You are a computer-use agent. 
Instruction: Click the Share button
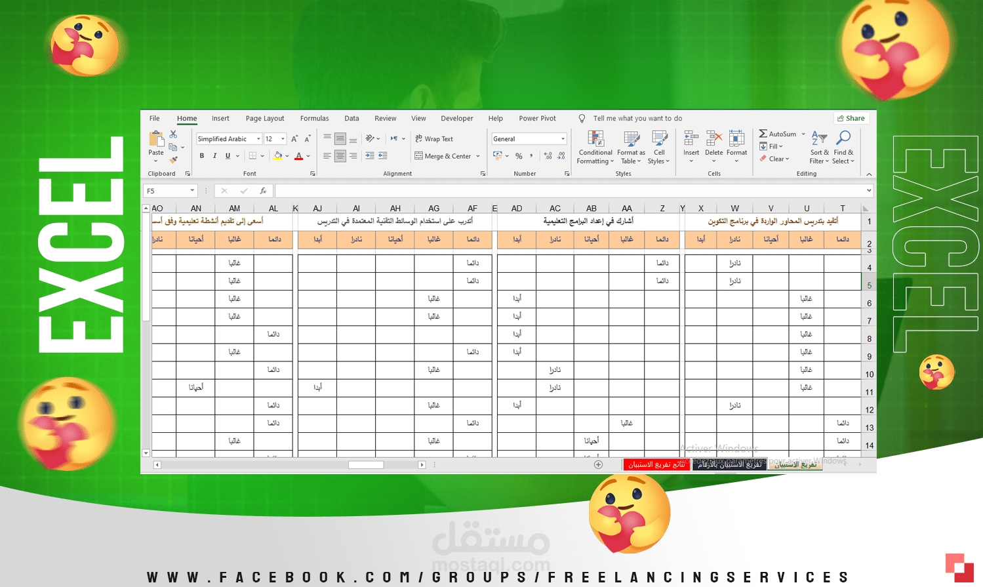[x=851, y=119]
